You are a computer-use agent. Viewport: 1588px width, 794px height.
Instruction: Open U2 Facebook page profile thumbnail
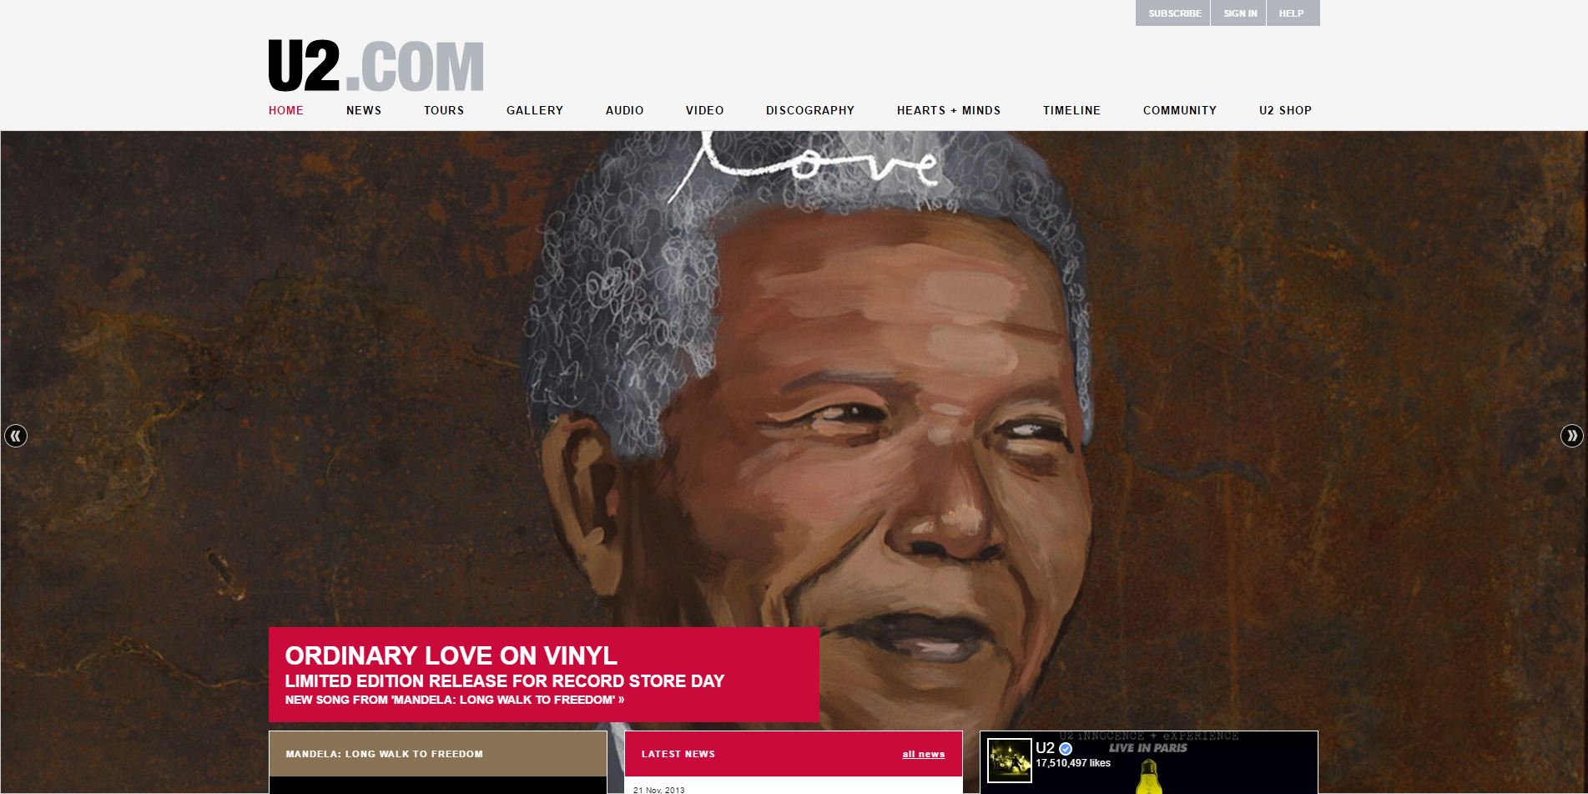(1010, 761)
